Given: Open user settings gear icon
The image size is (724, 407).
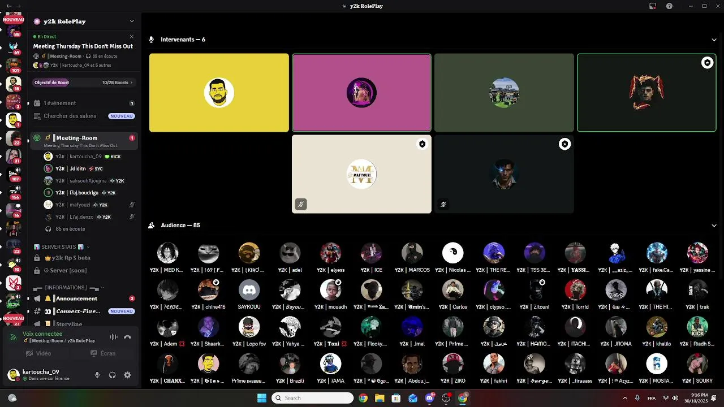Looking at the screenshot, I should 127,375.
